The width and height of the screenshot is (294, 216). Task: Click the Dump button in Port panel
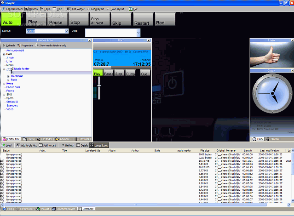click(130, 73)
